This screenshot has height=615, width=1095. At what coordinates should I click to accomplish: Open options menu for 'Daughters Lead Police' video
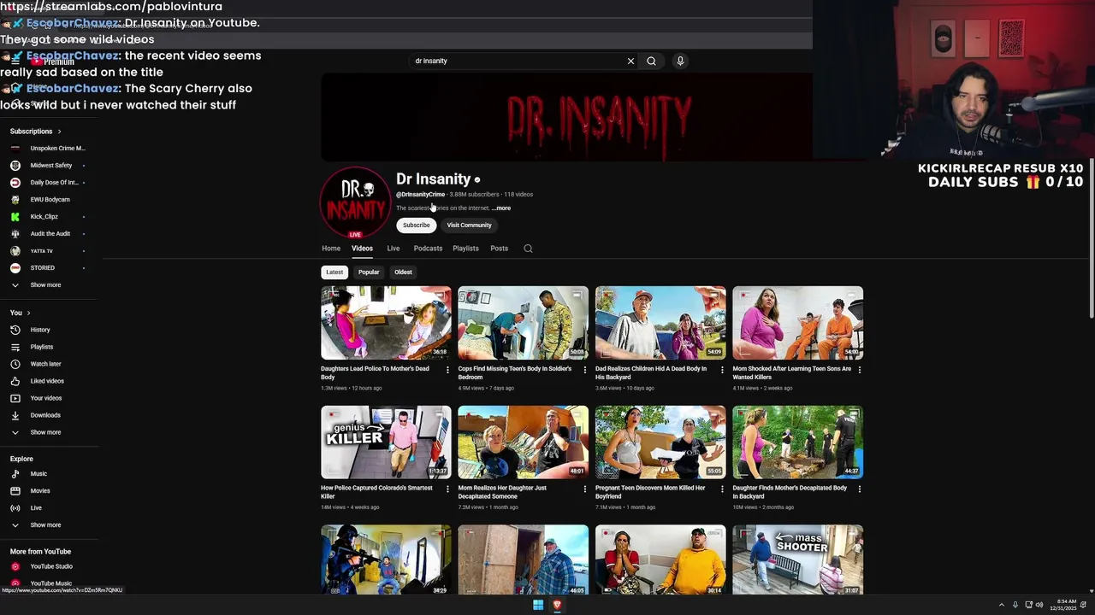(x=447, y=370)
